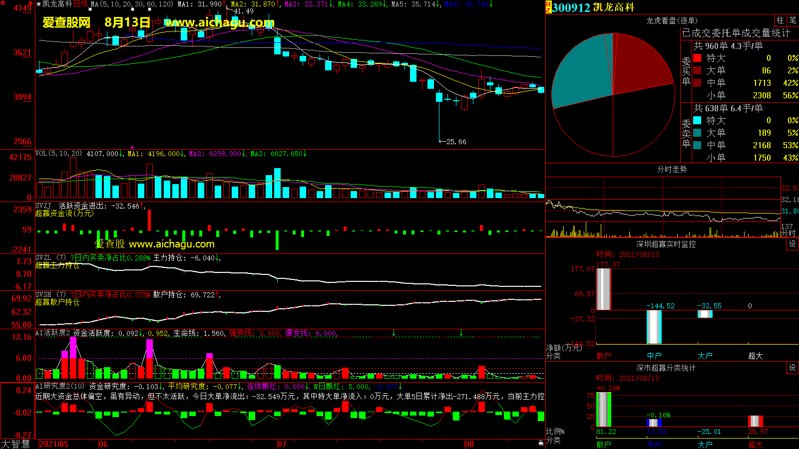The height and width of the screenshot is (449, 799).
Task: Click the lock icon at chart bottom-right
Action: pyautogui.click(x=541, y=443)
